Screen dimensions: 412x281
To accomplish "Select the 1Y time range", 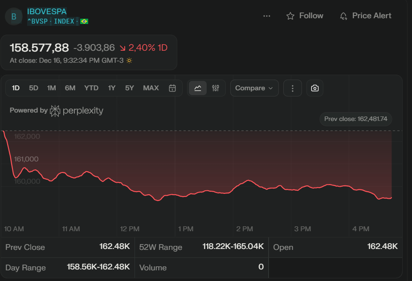I will click(x=111, y=88).
